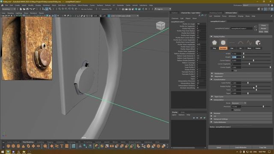The image size is (274, 154).
Task: Click the Focus button
Action: (x=263, y=26)
